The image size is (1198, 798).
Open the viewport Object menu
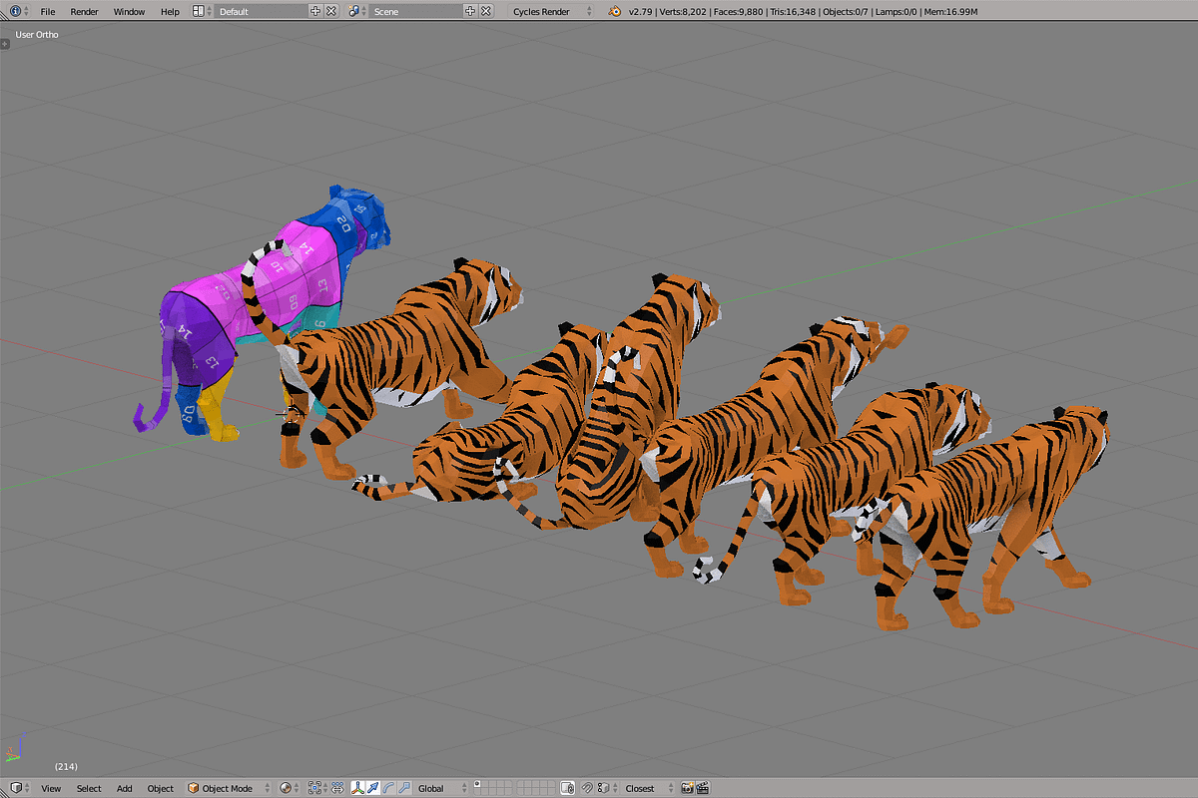pos(161,788)
